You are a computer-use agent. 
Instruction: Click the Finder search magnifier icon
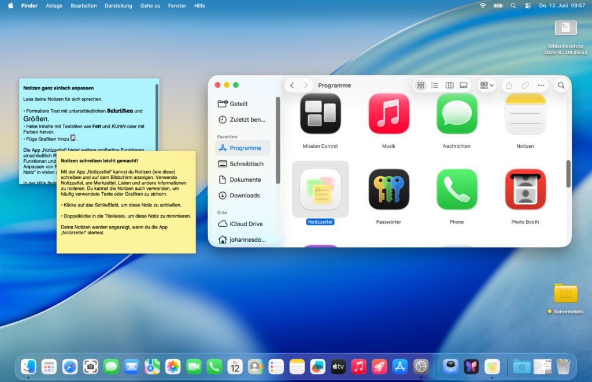pos(561,85)
